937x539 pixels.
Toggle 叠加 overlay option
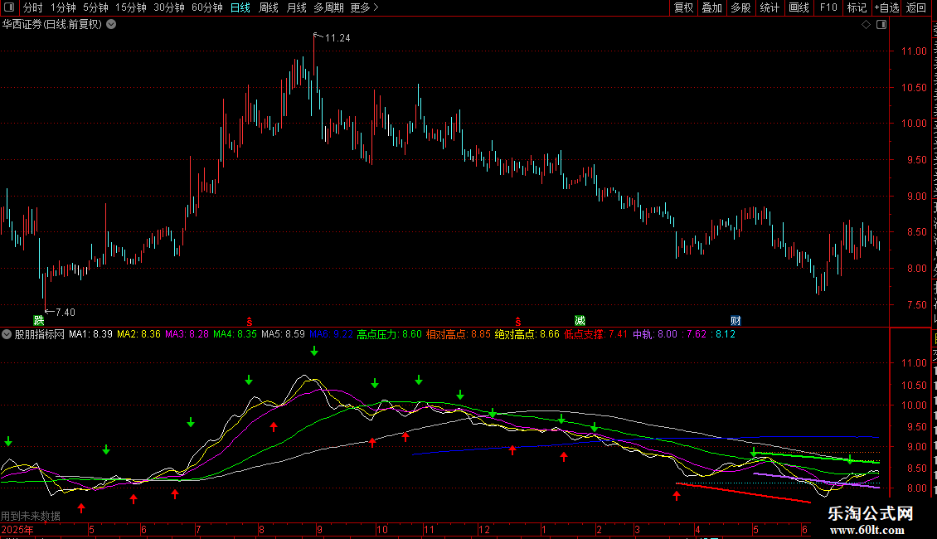coord(712,7)
